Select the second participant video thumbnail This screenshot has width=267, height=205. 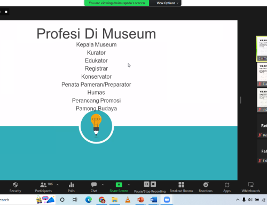click(x=262, y=74)
